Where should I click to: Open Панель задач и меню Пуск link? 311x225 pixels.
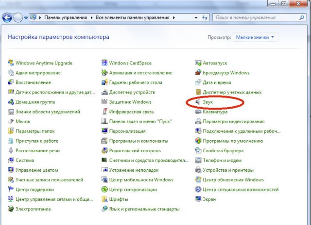(140, 121)
